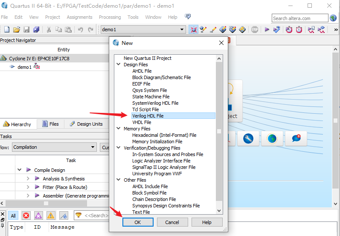Screen dimensions: 340x236
Task: Click the blue wrench tile in main window
Action: [248, 139]
